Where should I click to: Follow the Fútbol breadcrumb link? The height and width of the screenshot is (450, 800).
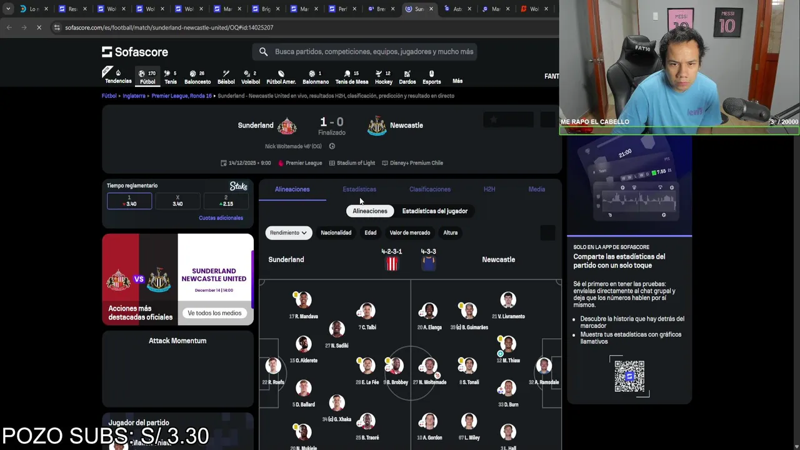coord(109,96)
